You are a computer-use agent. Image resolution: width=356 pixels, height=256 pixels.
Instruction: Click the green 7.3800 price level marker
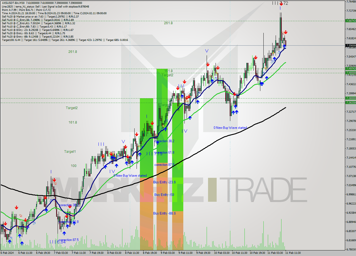pos(350,98)
